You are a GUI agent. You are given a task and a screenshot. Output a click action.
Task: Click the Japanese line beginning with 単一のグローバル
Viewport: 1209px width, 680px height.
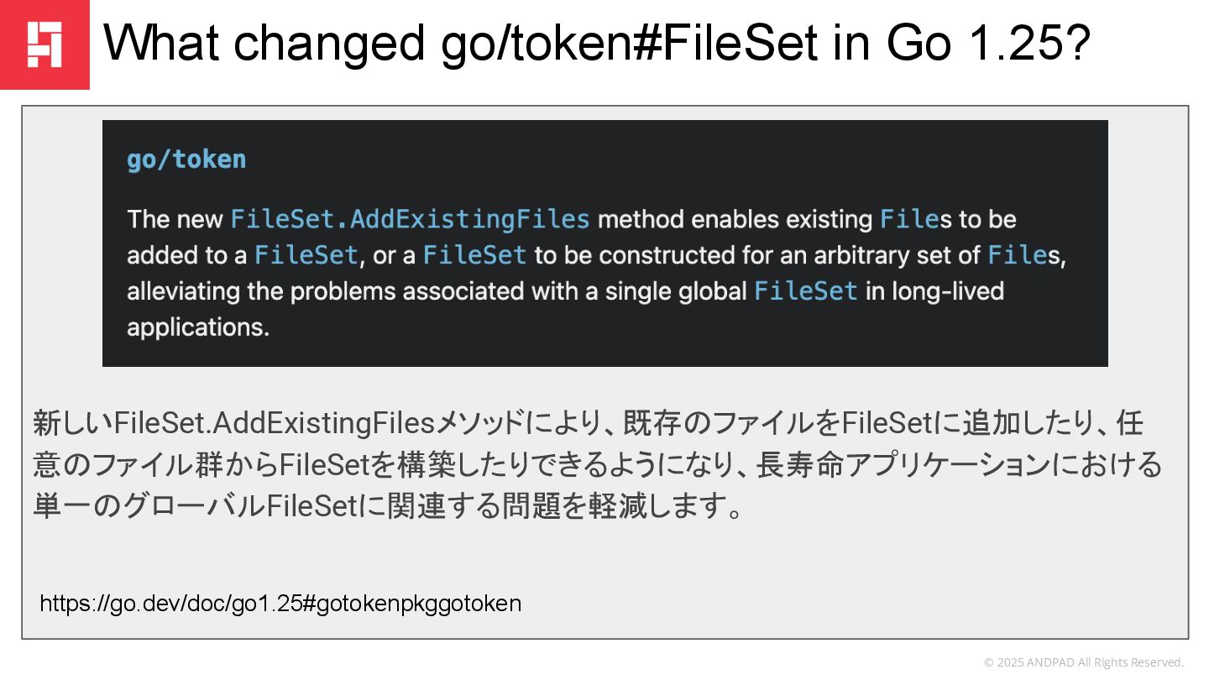tap(388, 508)
